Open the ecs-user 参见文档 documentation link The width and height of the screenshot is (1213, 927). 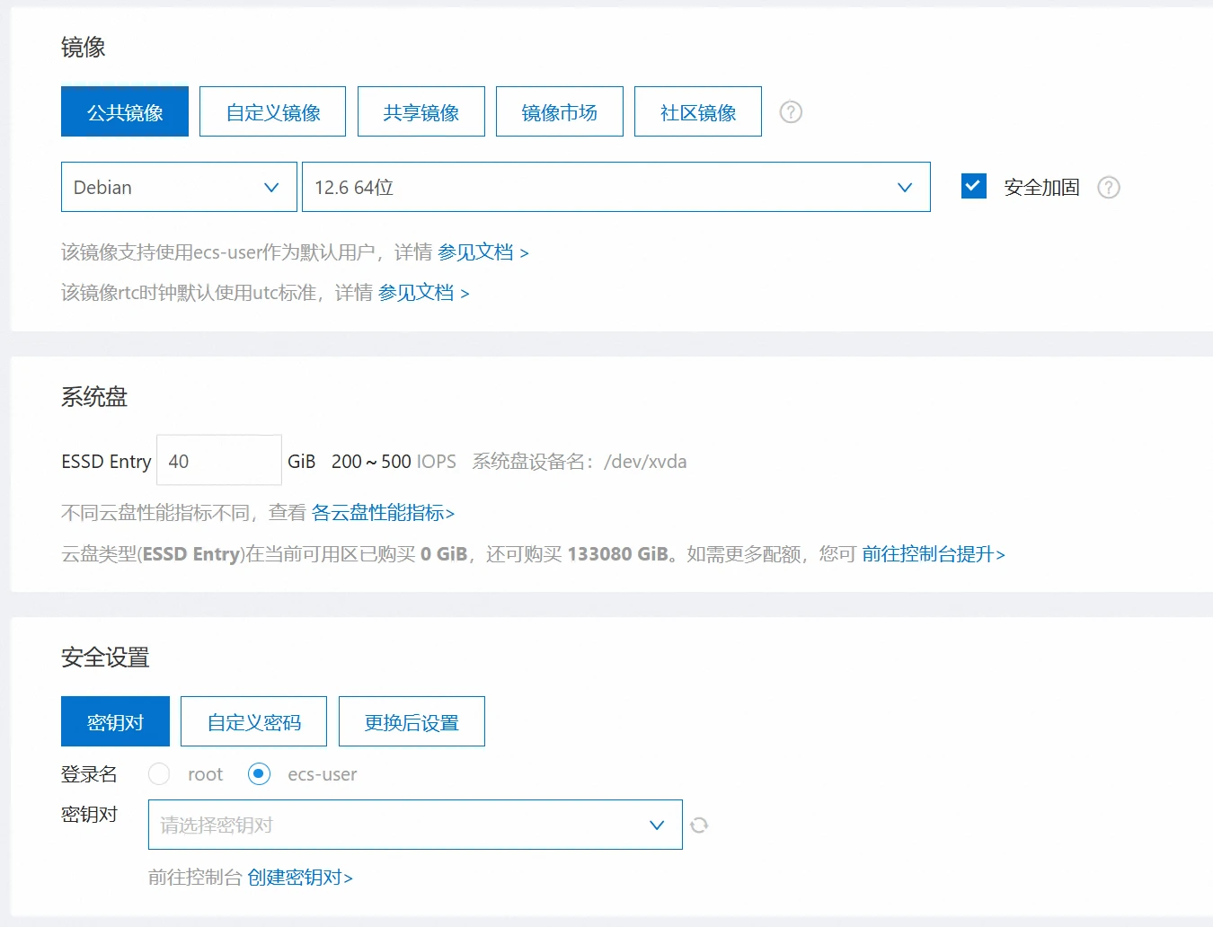coord(478,252)
